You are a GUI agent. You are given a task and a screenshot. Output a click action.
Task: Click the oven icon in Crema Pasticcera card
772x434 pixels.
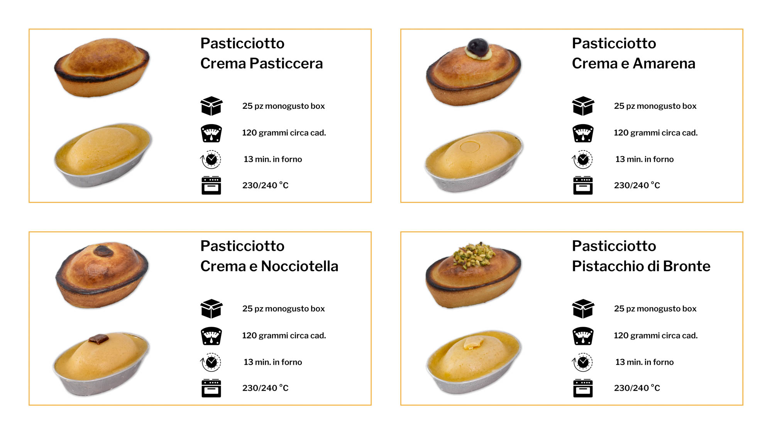[211, 186]
